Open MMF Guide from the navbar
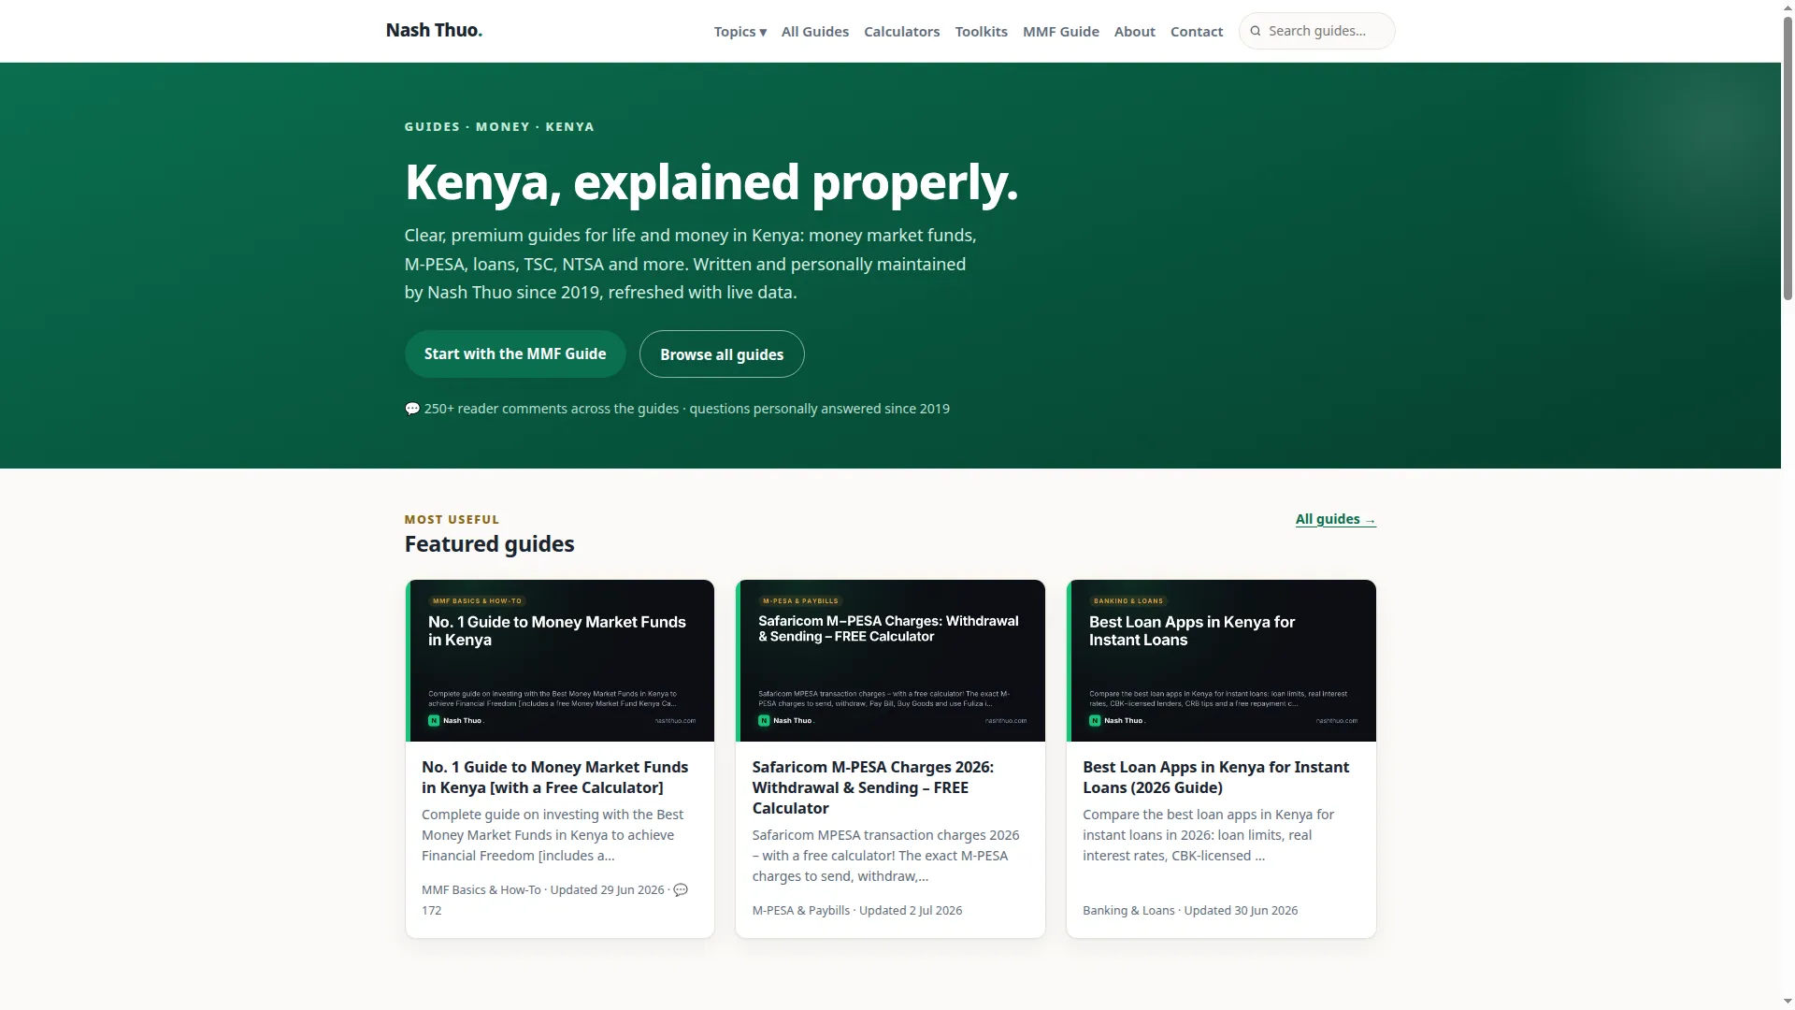Image resolution: width=1795 pixels, height=1010 pixels. click(x=1060, y=32)
